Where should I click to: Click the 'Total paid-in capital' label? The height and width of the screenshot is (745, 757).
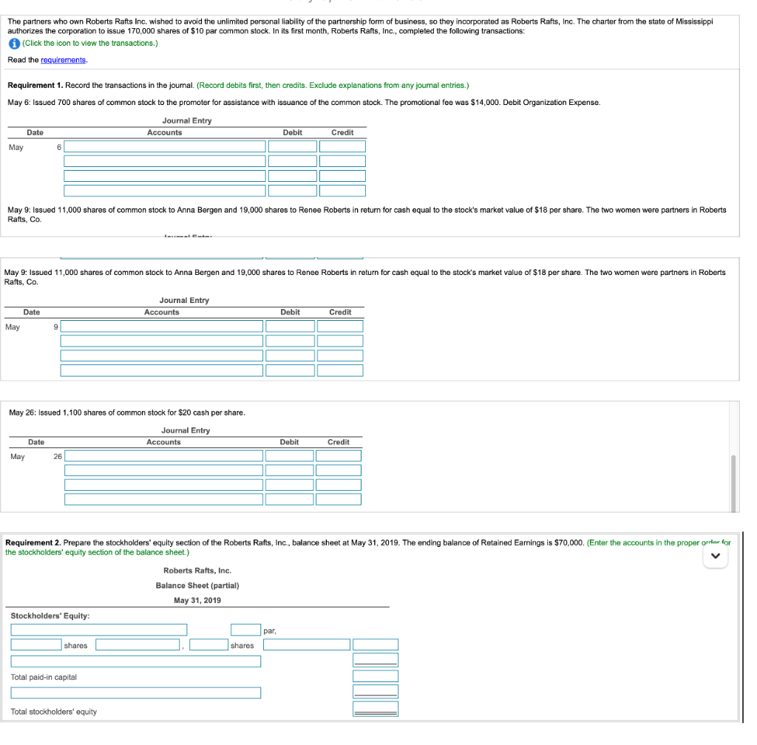44,678
